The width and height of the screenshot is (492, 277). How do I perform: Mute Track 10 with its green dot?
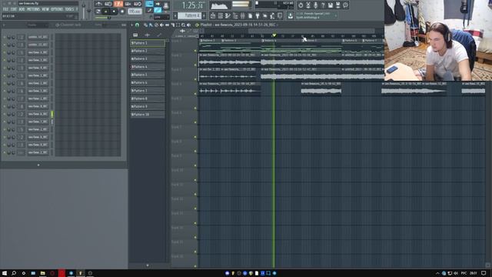pyautogui.click(x=195, y=180)
